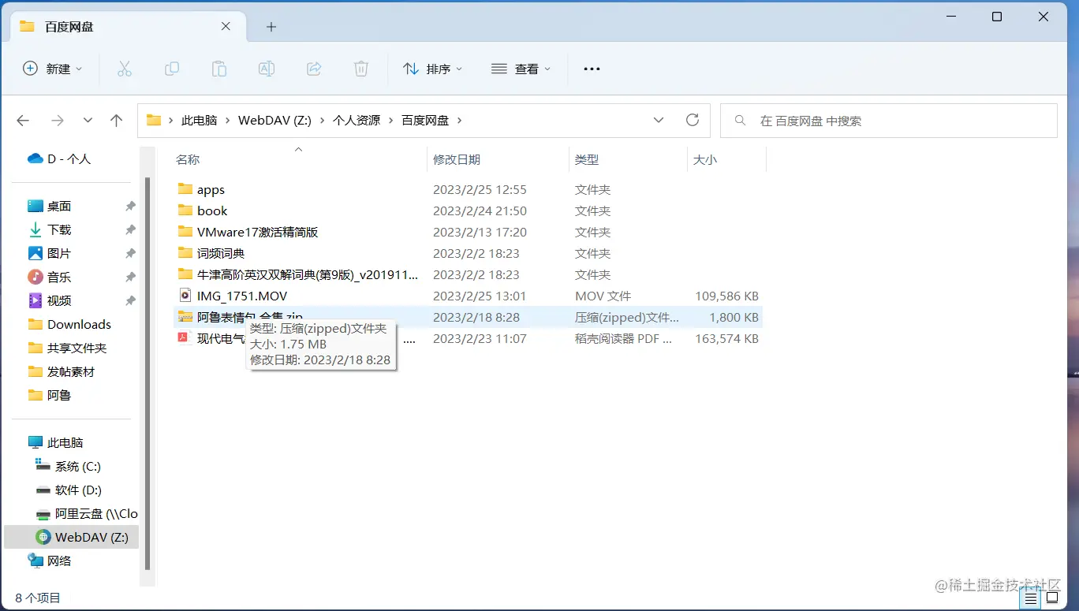1079x611 pixels.
Task: Open 发帖素材 folder in sidebar
Action: click(71, 371)
